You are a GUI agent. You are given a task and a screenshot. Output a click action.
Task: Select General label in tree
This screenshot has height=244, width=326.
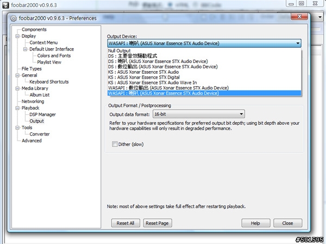coord(29,75)
